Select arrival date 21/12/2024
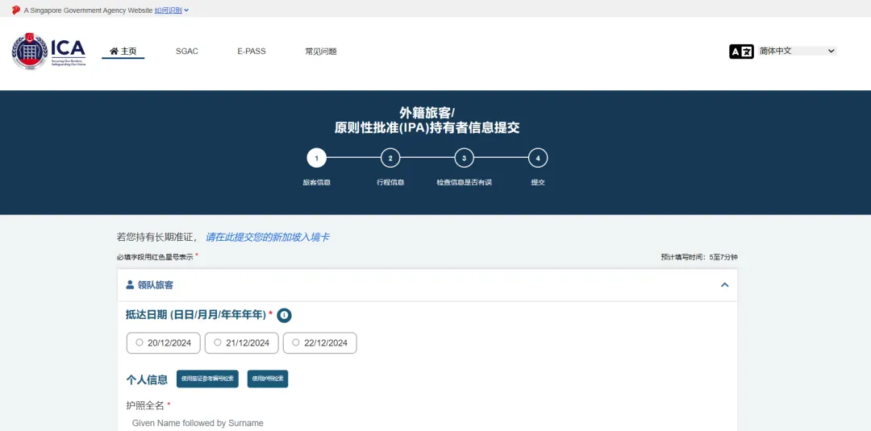Viewport: 871px width, 431px height. pyautogui.click(x=242, y=343)
